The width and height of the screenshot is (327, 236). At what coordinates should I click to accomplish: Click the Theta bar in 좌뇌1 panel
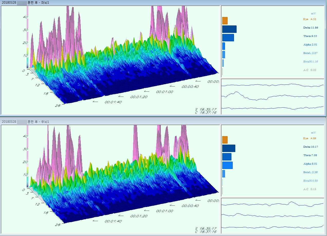click(x=228, y=37)
